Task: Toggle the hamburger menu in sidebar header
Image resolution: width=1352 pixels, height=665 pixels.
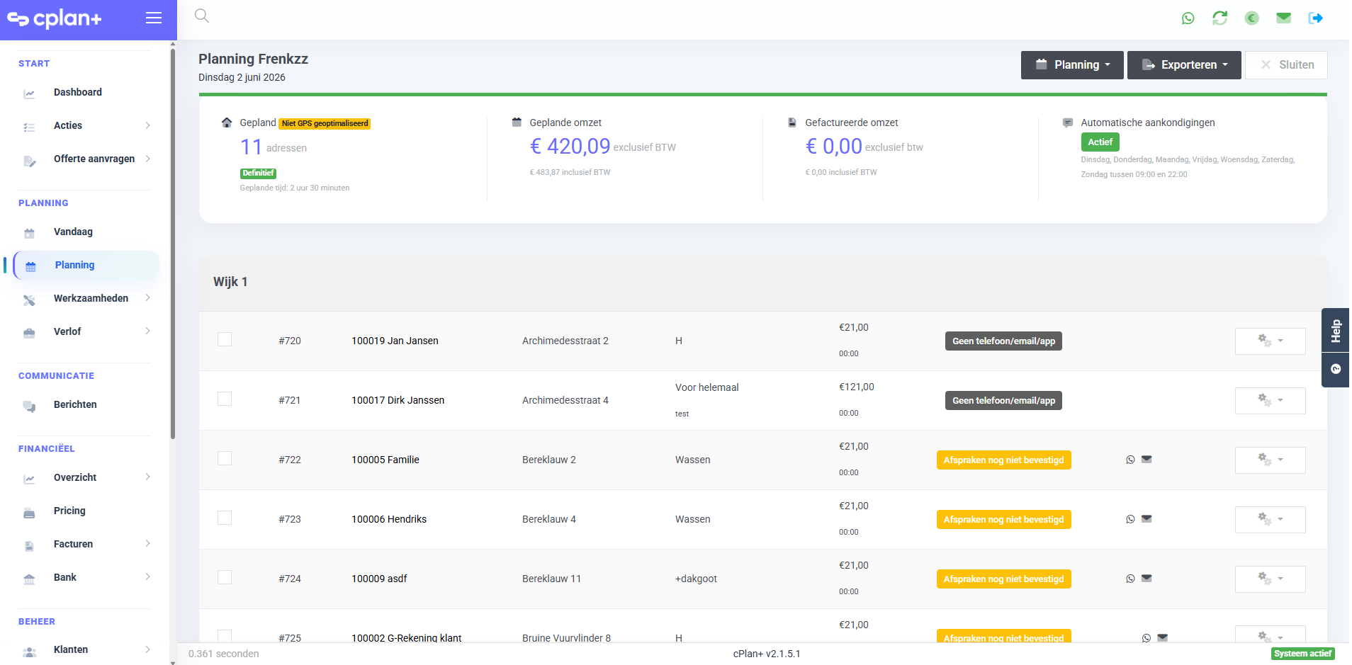Action: click(154, 18)
